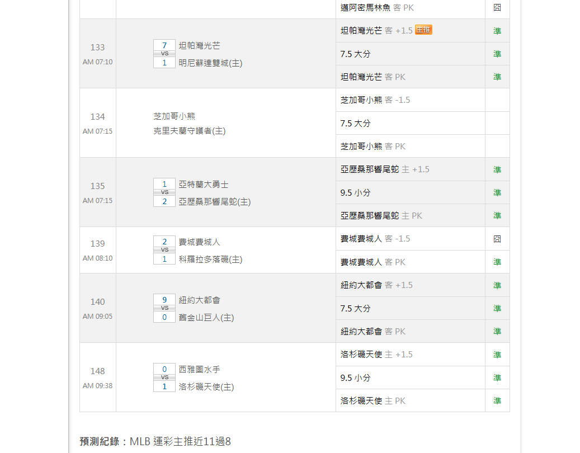This screenshot has width=580, height=453.
Task: Click 紐約大都會's score box showing 9
Action: coord(164,300)
